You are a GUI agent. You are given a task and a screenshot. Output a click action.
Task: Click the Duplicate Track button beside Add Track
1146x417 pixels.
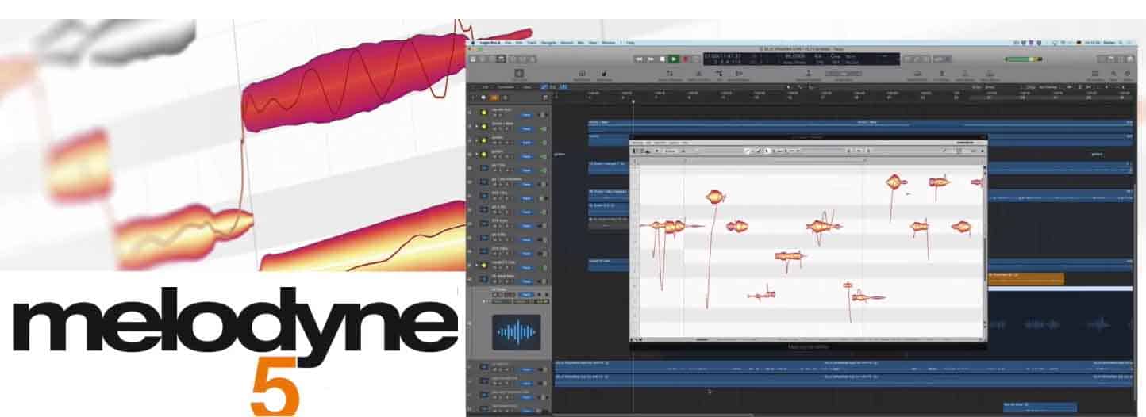pyautogui.click(x=483, y=98)
